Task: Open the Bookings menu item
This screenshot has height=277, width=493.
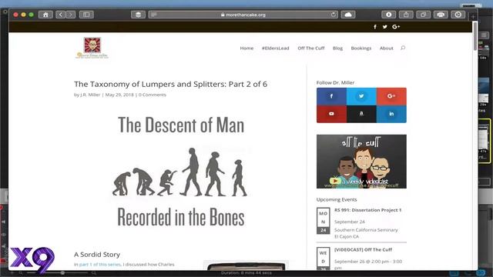Action: click(x=361, y=48)
